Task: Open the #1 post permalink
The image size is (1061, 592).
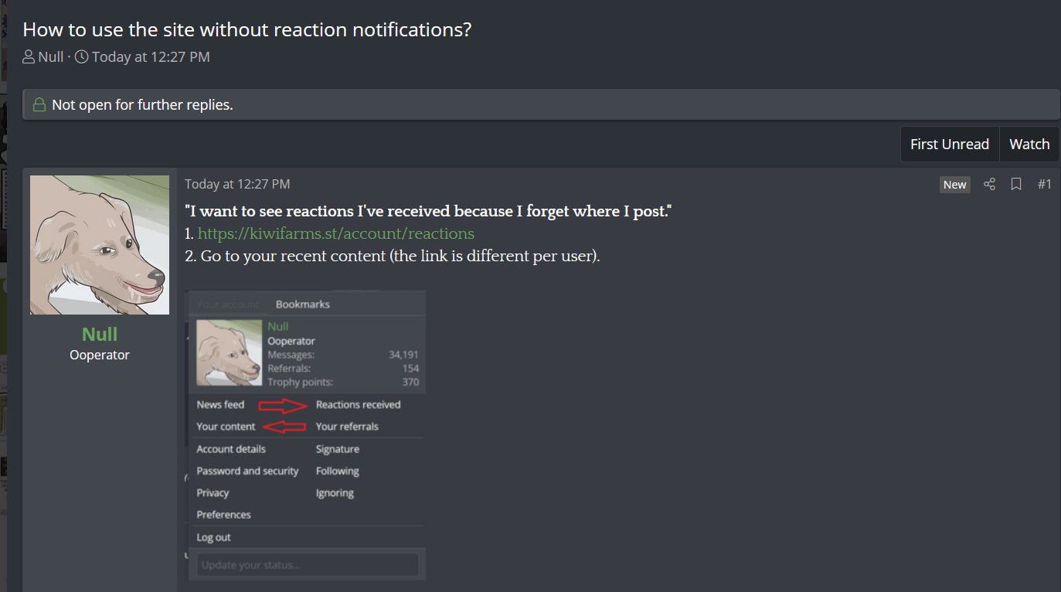Action: pyautogui.click(x=1044, y=184)
